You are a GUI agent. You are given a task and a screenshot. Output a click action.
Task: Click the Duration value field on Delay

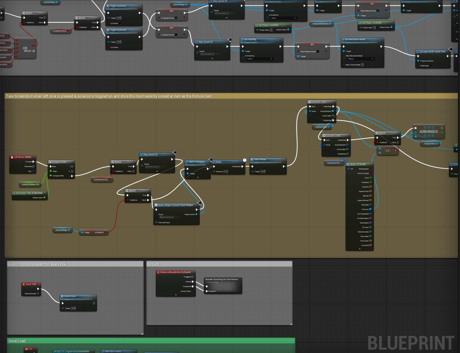click(x=225, y=172)
